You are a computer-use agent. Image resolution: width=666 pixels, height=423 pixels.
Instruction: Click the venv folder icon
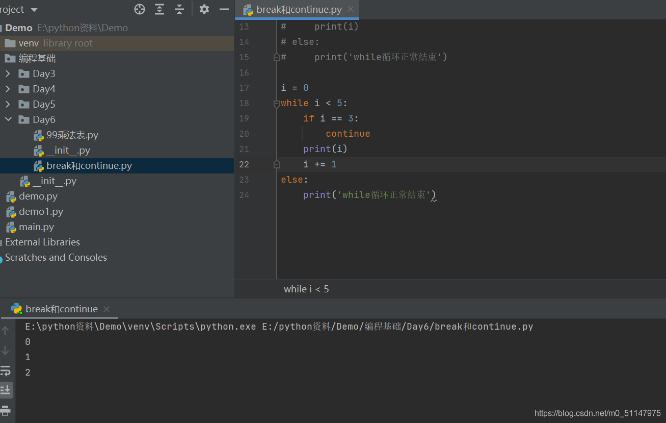10,43
